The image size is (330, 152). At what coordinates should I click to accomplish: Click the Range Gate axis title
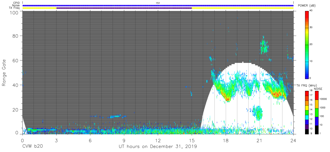(4, 73)
